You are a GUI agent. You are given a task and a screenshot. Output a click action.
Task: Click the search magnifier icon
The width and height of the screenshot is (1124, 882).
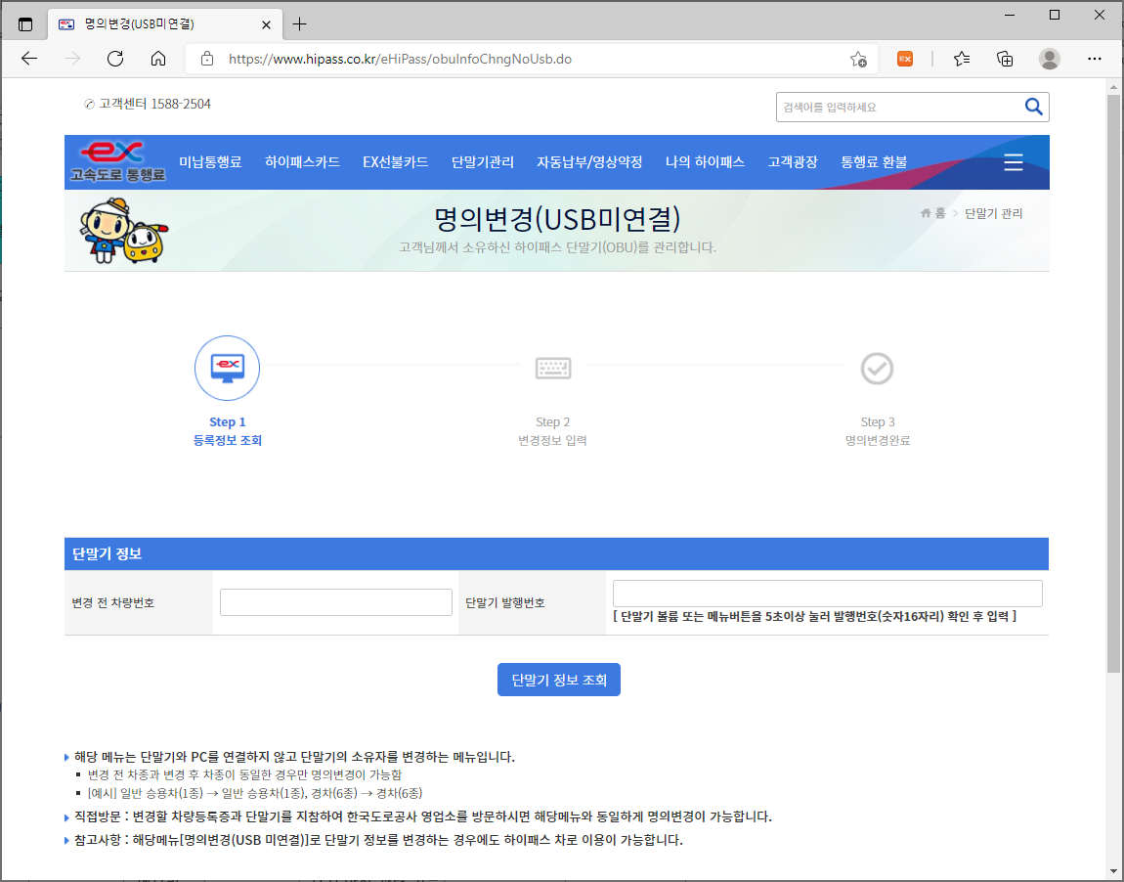(x=1034, y=107)
